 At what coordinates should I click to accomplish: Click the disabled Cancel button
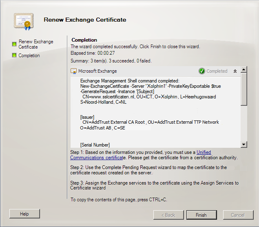click(238, 215)
